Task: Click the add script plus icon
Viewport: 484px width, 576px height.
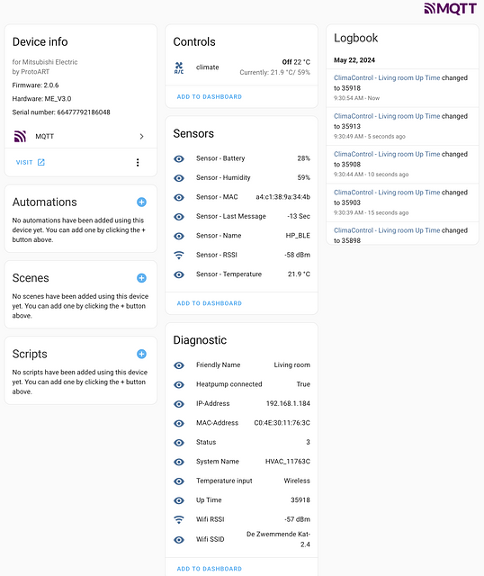Action: click(141, 354)
